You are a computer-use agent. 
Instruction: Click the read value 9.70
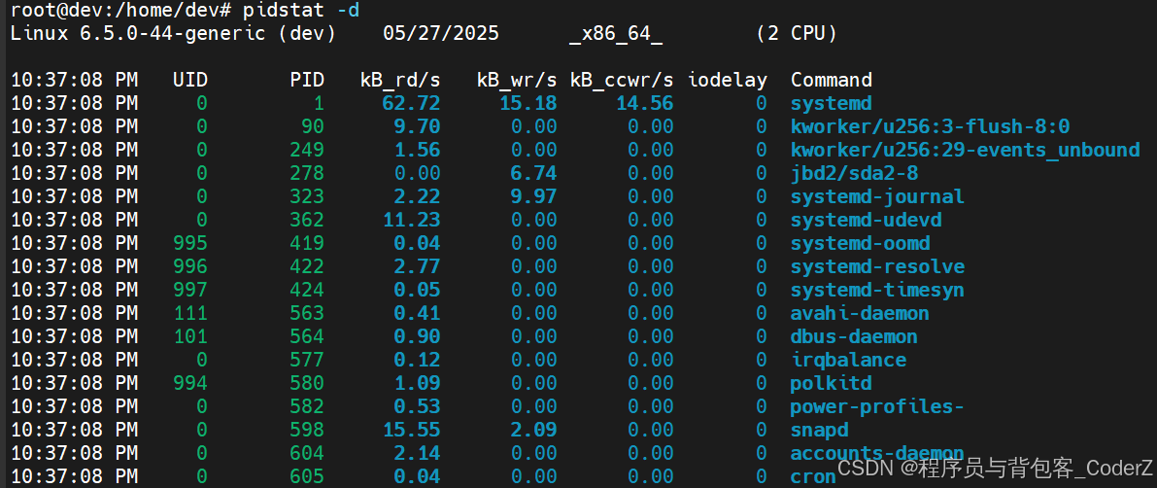click(417, 126)
